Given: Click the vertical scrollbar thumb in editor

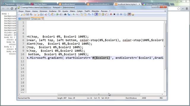Looking at the screenshot, I should click(165, 46).
